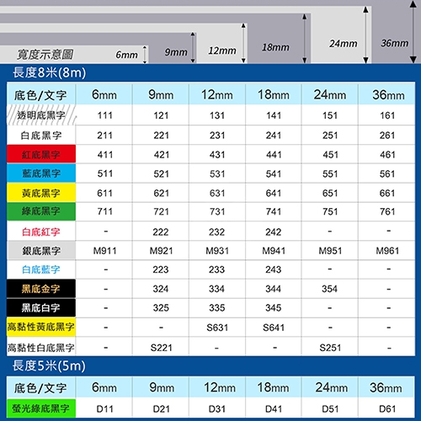This screenshot has width=421, height=421.
Task: Select the 黑底金字 row label
Action: (x=40, y=289)
